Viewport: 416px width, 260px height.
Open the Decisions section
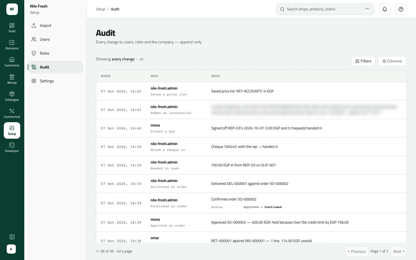(12, 45)
